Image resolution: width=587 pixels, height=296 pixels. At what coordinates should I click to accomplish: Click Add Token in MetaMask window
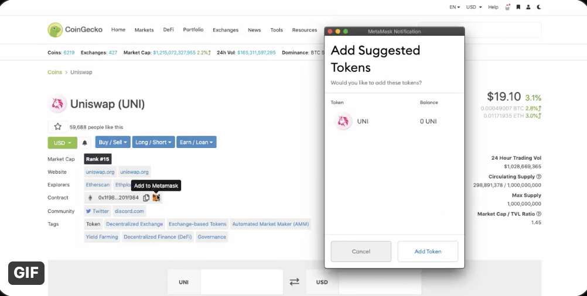point(428,252)
